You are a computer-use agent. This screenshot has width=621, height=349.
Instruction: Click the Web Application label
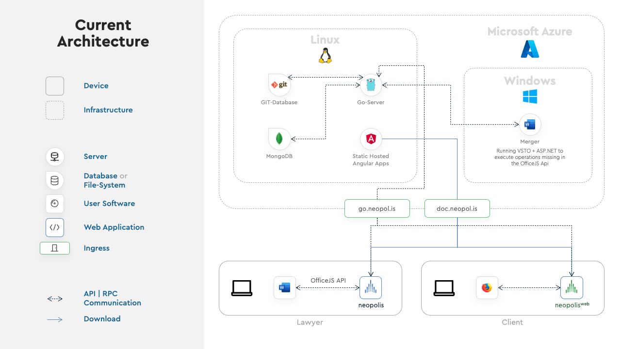[114, 227]
